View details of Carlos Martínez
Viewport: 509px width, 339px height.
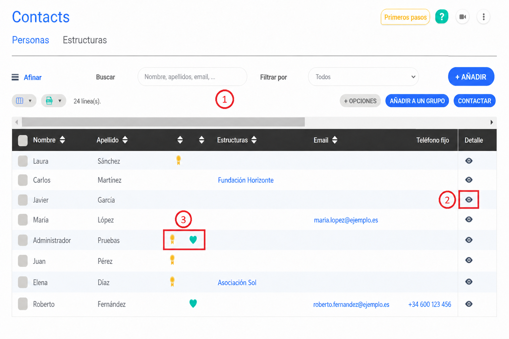point(469,180)
